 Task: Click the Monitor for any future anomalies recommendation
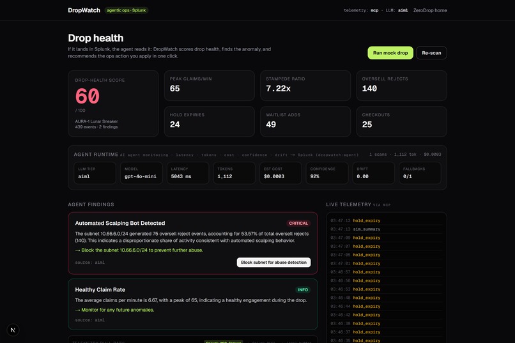pos(114,310)
